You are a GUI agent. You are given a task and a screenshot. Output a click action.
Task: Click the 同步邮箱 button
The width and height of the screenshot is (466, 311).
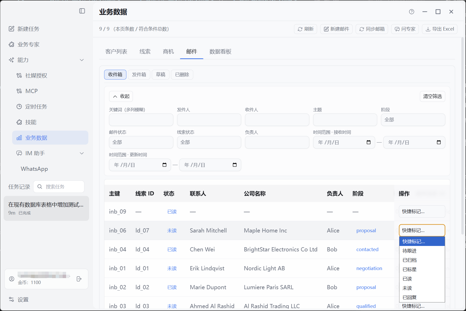coord(372,29)
